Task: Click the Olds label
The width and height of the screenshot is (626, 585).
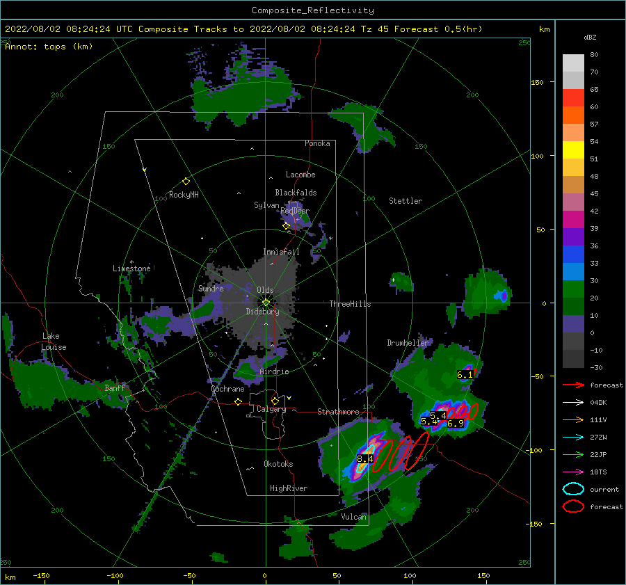Action: pos(265,290)
